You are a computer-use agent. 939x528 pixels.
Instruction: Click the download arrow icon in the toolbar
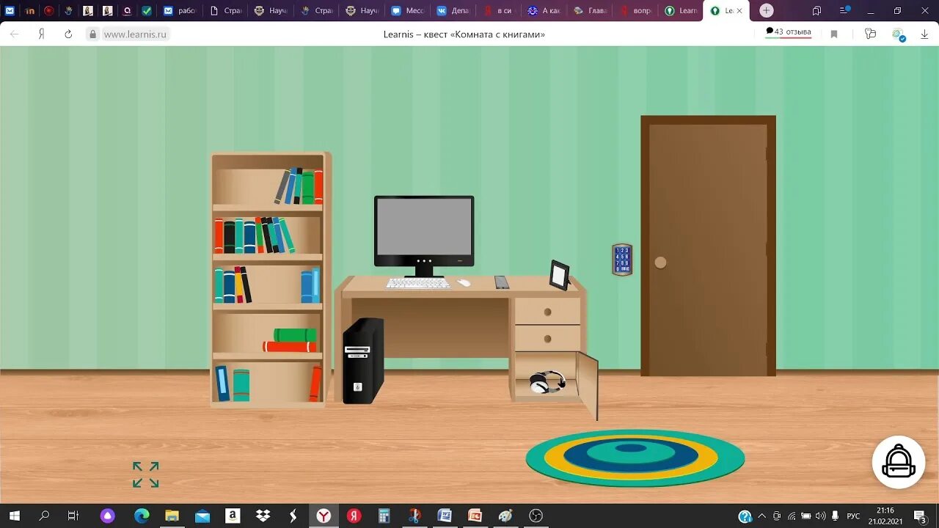coord(923,33)
